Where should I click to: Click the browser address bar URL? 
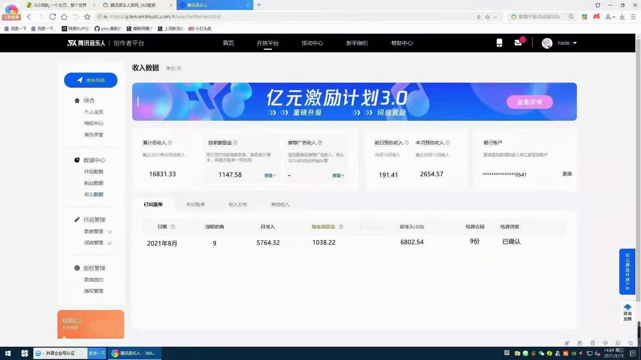pyautogui.click(x=165, y=17)
